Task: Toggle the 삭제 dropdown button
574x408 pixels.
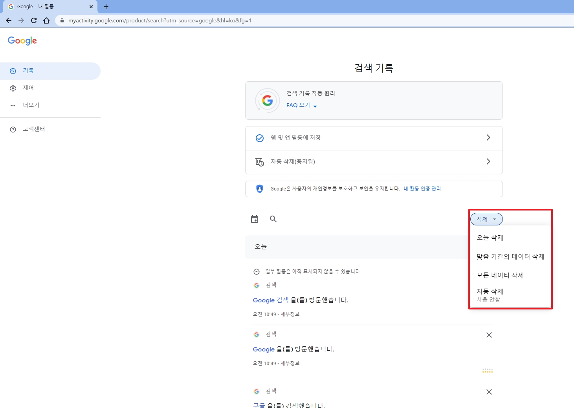Action: pos(486,219)
